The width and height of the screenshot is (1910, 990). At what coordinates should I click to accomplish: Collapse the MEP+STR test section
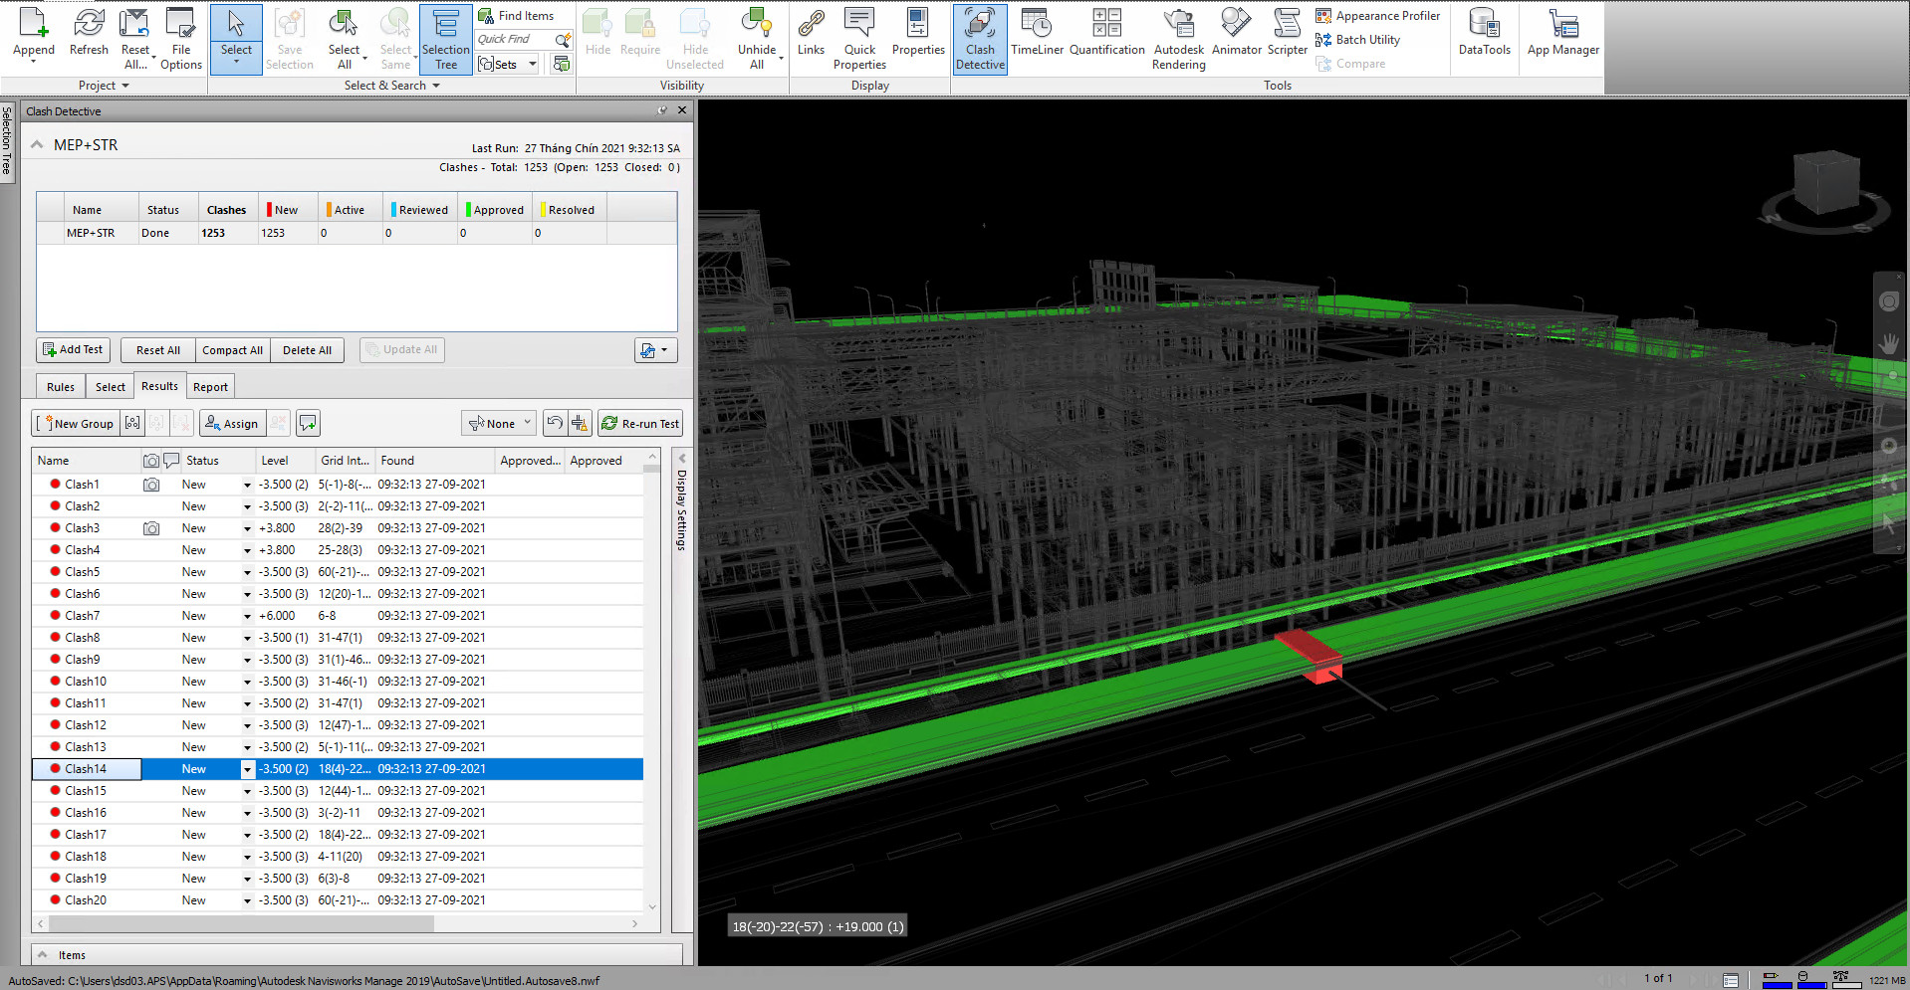point(37,145)
